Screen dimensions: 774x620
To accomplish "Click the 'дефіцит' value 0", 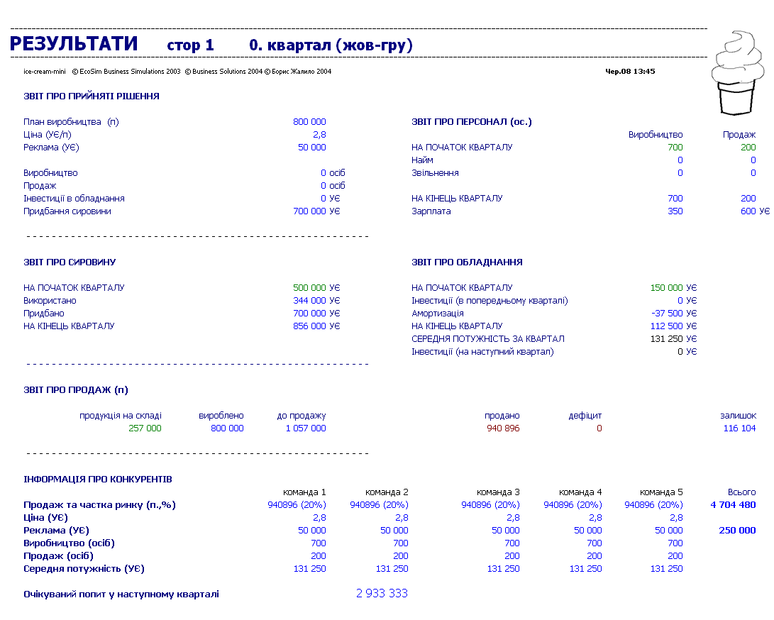I will [599, 428].
